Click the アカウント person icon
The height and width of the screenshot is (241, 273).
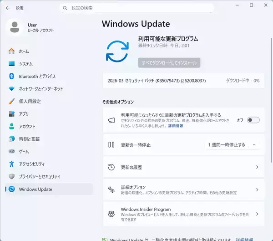pos(11,126)
